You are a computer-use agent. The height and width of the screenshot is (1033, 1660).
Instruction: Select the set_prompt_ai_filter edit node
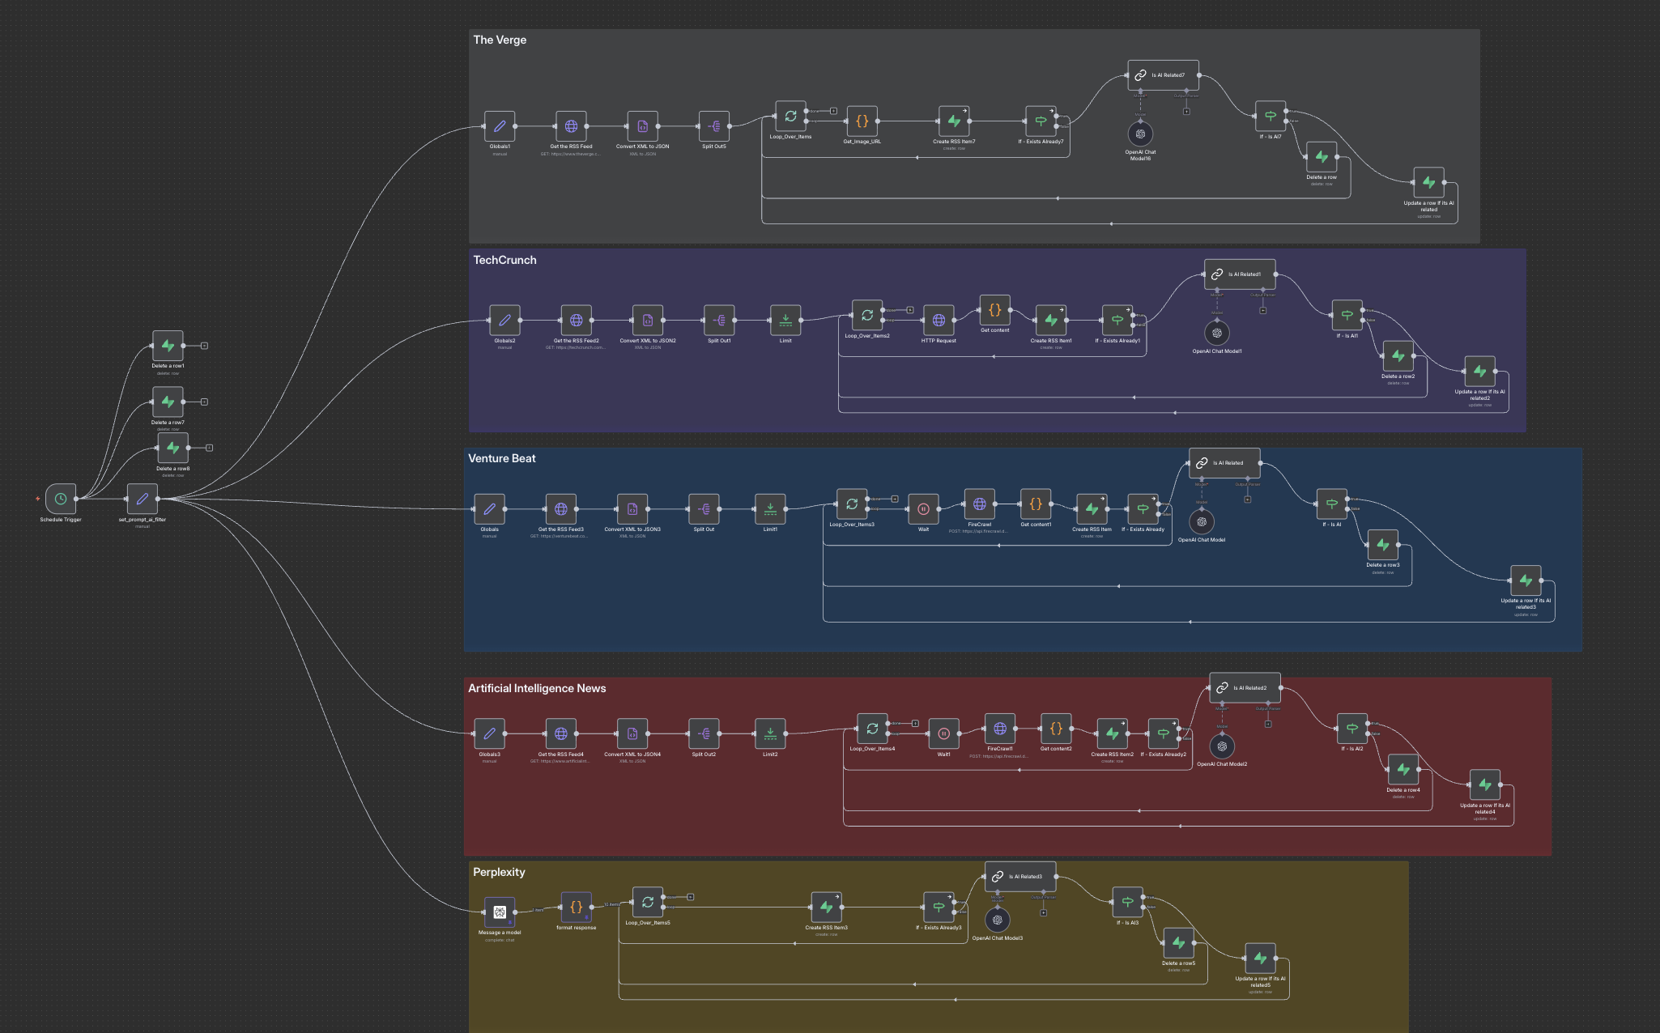pyautogui.click(x=143, y=499)
